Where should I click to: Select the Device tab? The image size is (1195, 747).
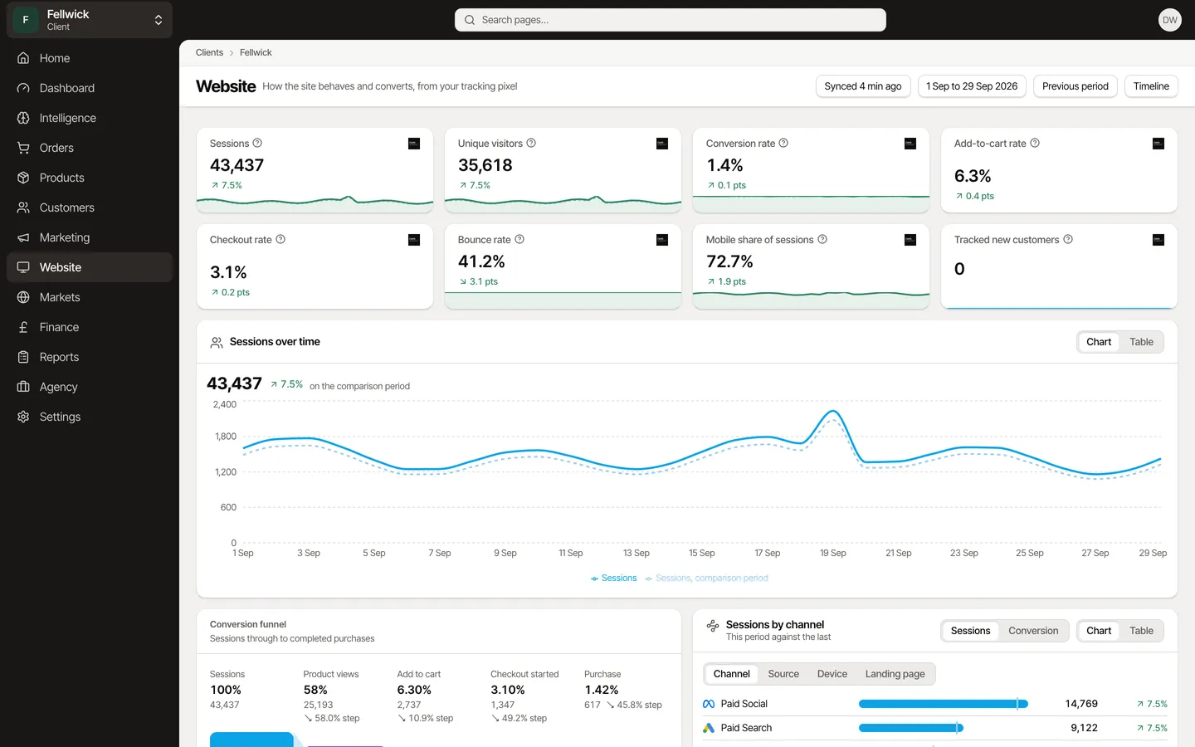pos(832,674)
